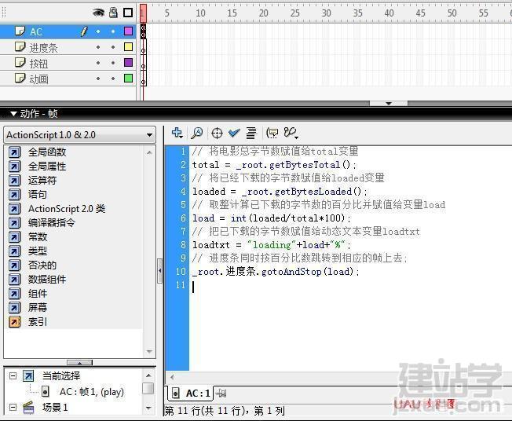
Task: Click code line 10 gotoAndStop(load)
Action: tap(276, 272)
